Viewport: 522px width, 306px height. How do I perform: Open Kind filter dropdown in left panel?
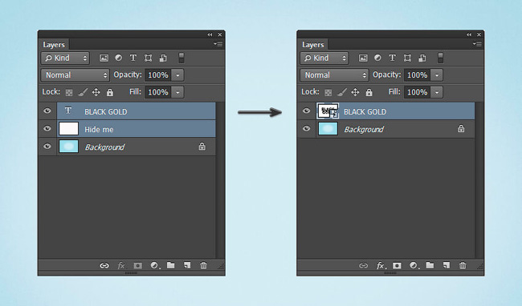(65, 58)
